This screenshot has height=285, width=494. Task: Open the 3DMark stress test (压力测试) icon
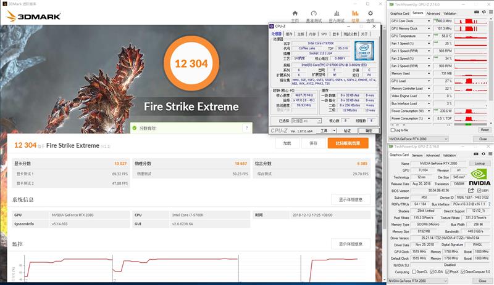(x=337, y=13)
